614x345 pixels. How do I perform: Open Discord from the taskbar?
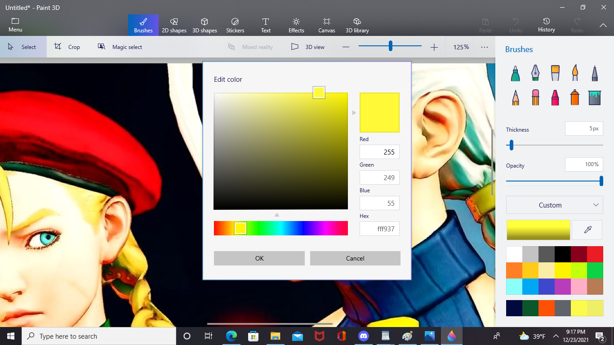click(x=363, y=336)
